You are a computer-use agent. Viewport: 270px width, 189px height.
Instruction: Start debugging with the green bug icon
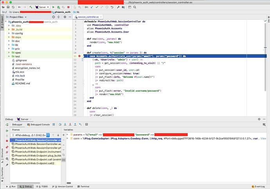(x=59, y=7)
